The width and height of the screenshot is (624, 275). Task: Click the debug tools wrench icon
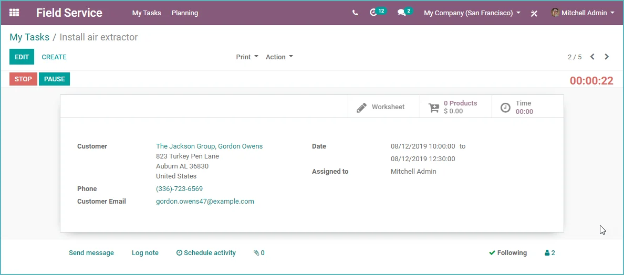click(534, 13)
